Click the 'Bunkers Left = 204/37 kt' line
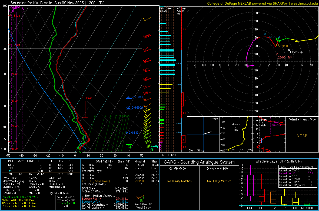The width and height of the screenshot is (319, 211). pyautogui.click(x=105, y=202)
